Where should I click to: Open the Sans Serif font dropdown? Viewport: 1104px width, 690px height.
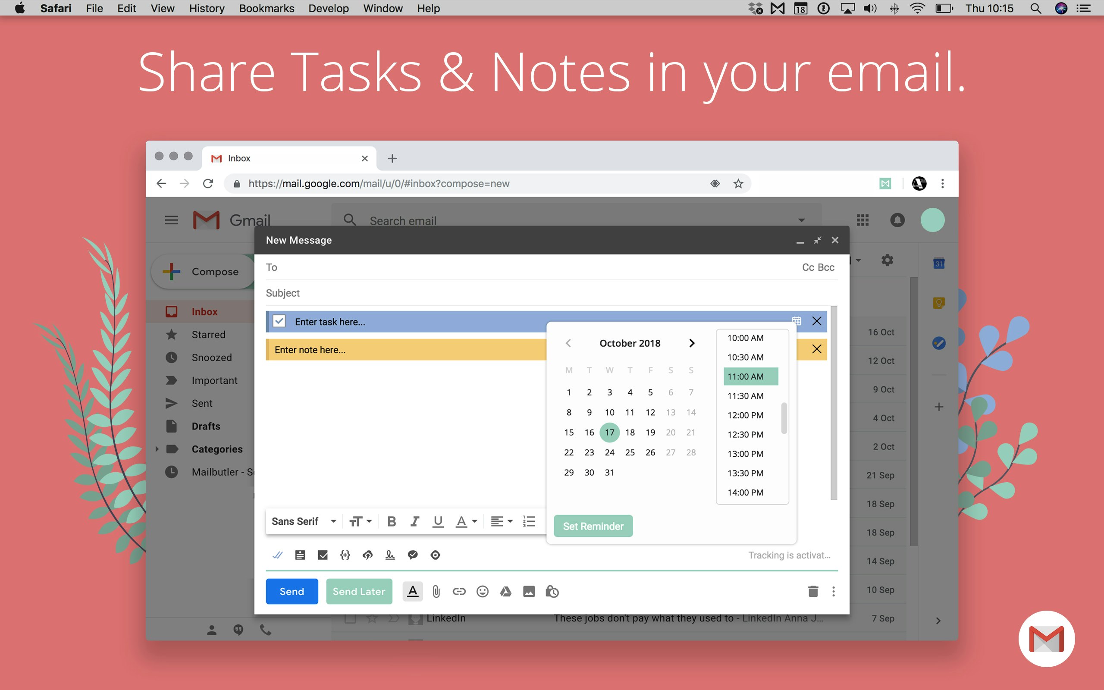tap(302, 521)
